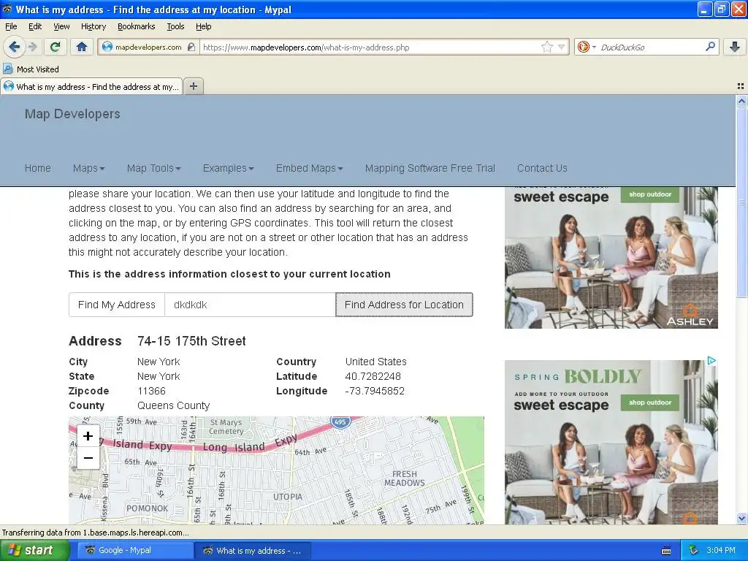Open the File menu
This screenshot has height=561, width=748.
click(x=11, y=26)
